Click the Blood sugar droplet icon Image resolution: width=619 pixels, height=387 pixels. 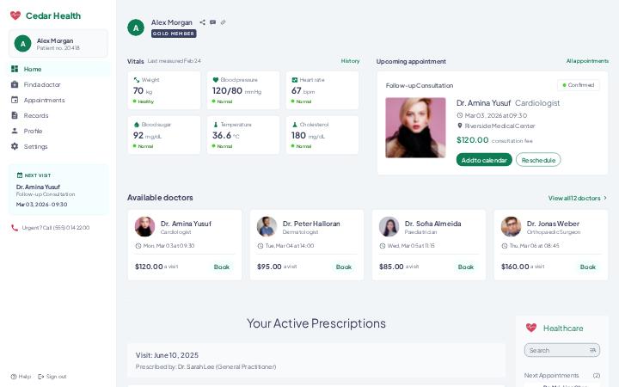137,125
